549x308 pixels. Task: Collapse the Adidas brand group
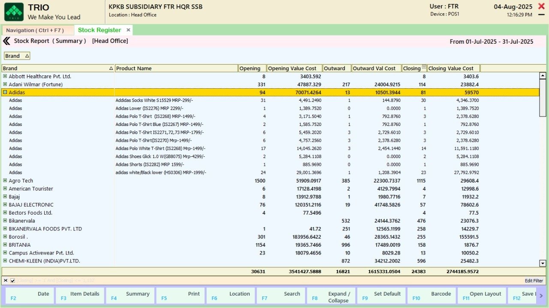[5, 92]
